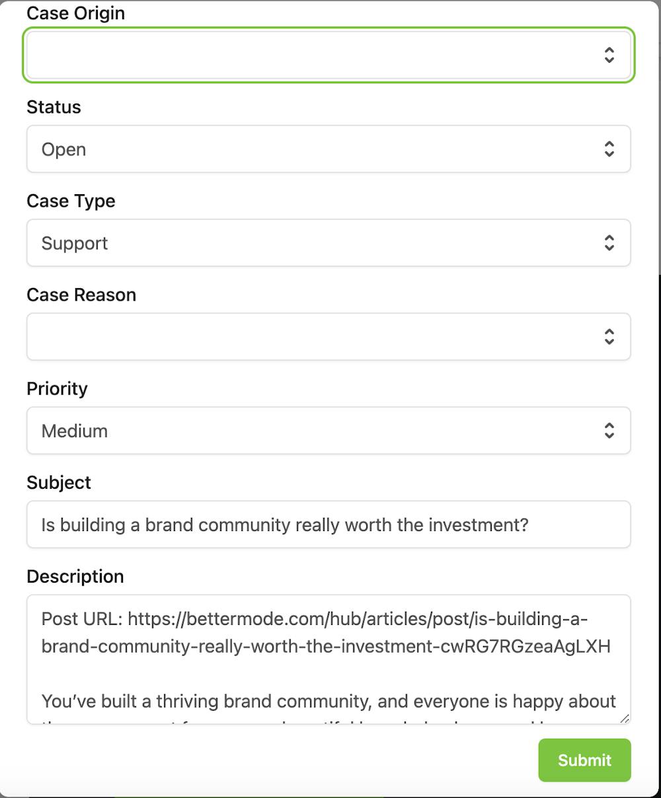The height and width of the screenshot is (798, 661).
Task: Click the Description field label
Action: point(75,576)
